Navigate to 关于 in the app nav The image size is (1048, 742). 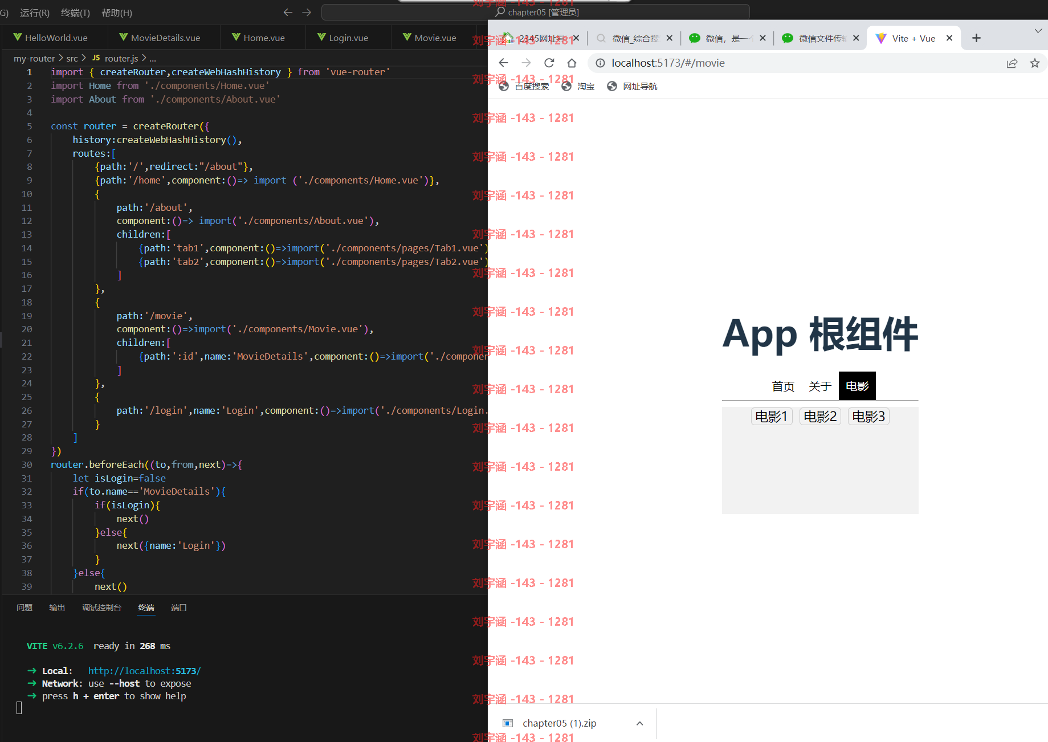tap(820, 386)
